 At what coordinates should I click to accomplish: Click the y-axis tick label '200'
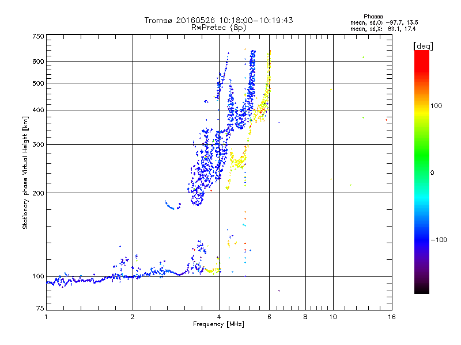(x=38, y=193)
